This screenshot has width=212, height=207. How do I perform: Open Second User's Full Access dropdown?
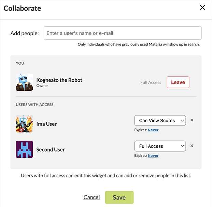160,146
